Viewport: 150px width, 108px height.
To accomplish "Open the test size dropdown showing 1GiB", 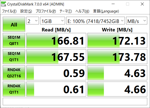I will (53, 21).
